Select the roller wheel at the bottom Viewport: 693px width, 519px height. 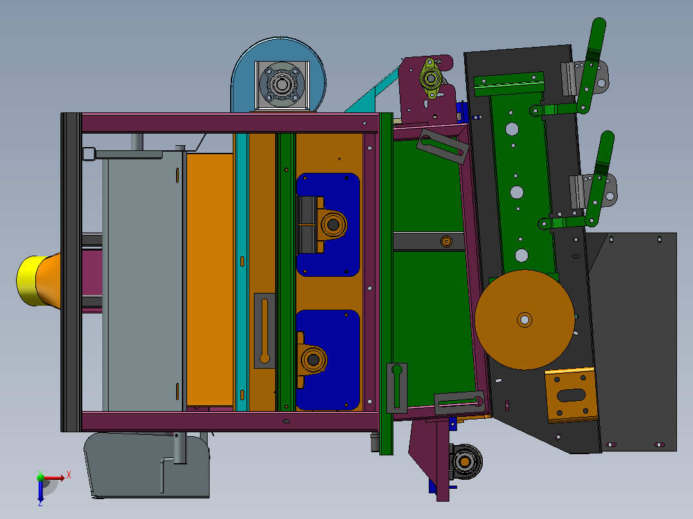pos(465,462)
